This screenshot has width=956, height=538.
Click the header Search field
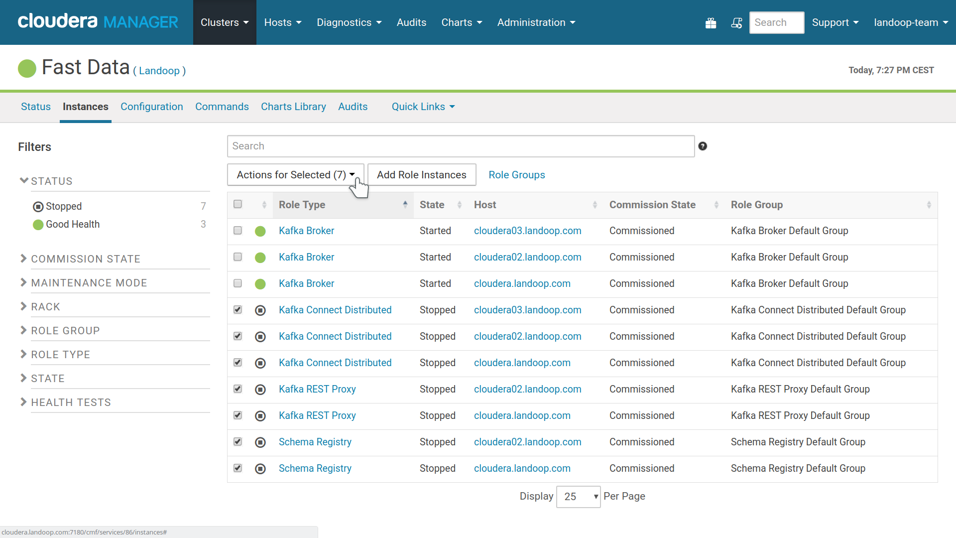click(x=776, y=22)
